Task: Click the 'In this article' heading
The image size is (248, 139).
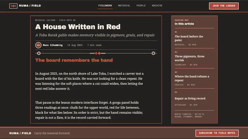Action: click(184, 24)
